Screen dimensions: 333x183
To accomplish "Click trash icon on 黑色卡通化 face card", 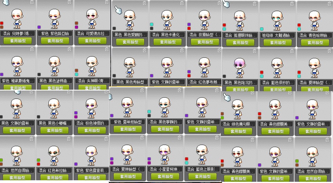I will point(182,3).
